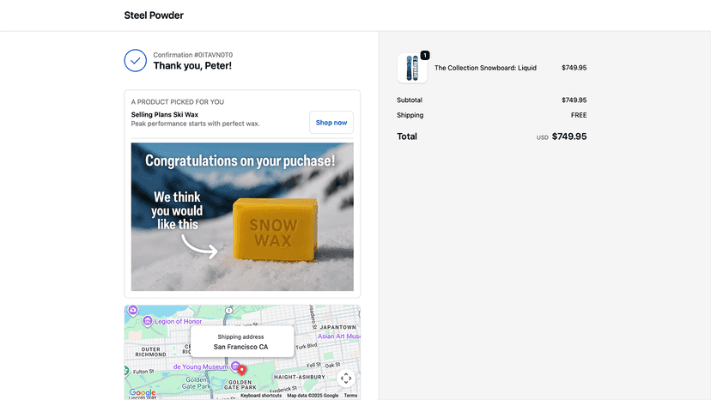Click the confirmation checkmark circle icon
This screenshot has height=400, width=711.
tap(135, 60)
